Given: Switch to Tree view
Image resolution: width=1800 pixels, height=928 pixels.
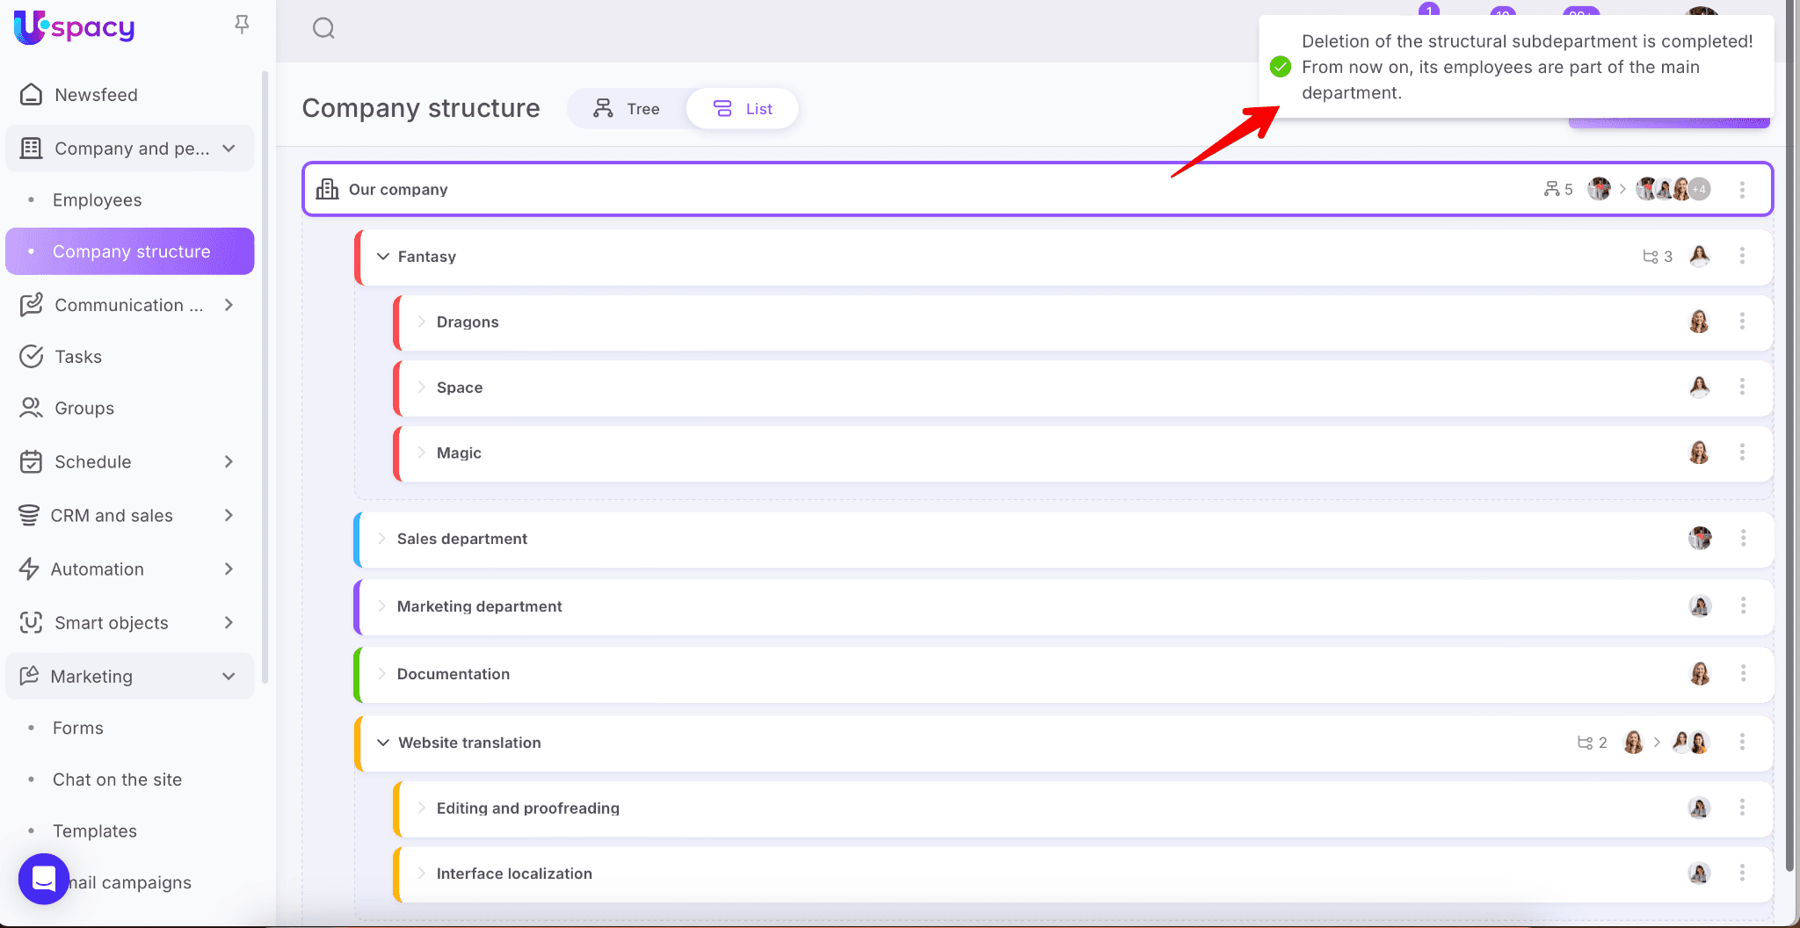Looking at the screenshot, I should pyautogui.click(x=627, y=109).
